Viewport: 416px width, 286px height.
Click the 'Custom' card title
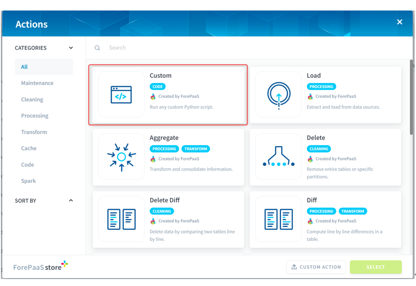coord(161,76)
